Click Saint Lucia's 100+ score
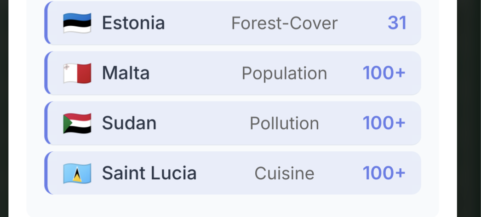The image size is (481, 217). point(384,173)
